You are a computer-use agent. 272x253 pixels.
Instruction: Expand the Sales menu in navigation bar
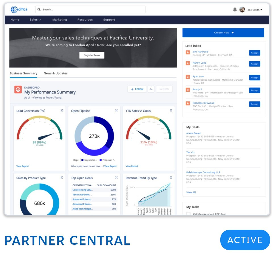coord(35,20)
